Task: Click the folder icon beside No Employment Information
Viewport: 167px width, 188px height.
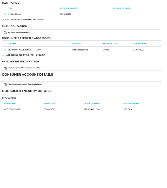Action: [x=5, y=68]
